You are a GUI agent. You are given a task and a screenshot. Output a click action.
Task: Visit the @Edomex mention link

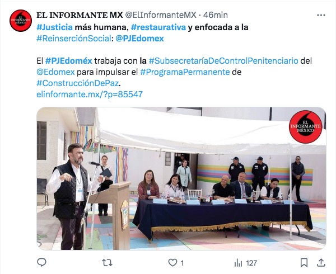[x=55, y=72]
